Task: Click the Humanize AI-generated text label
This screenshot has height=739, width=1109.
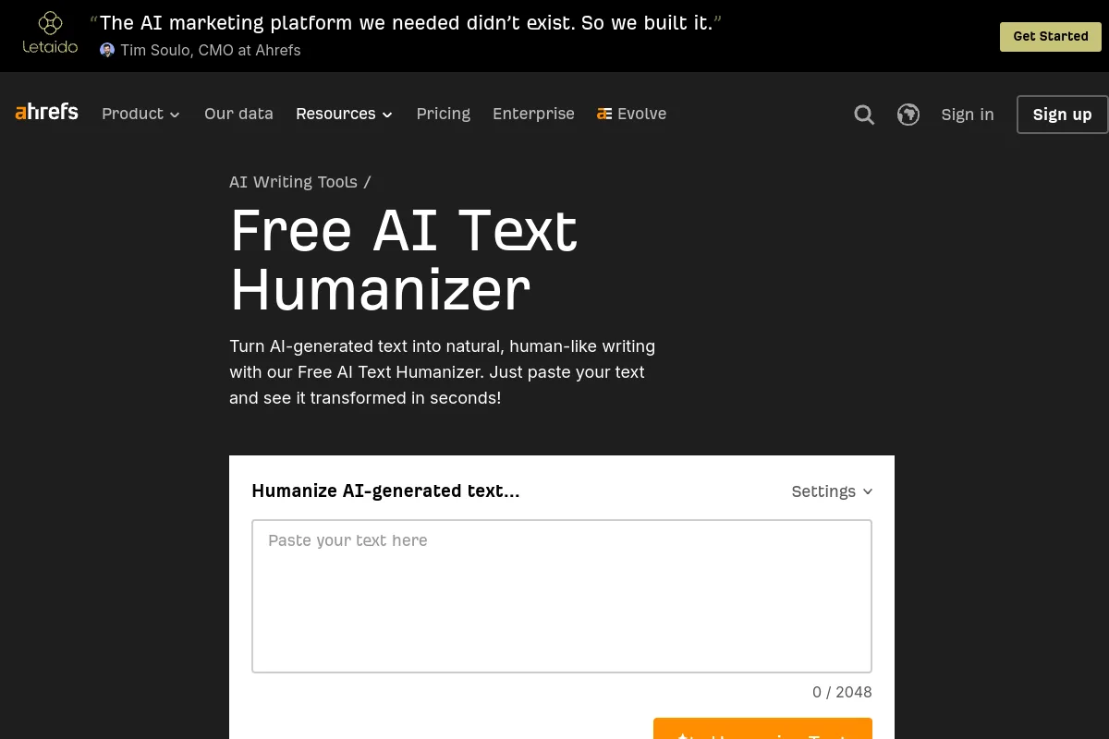Action: [x=385, y=491]
